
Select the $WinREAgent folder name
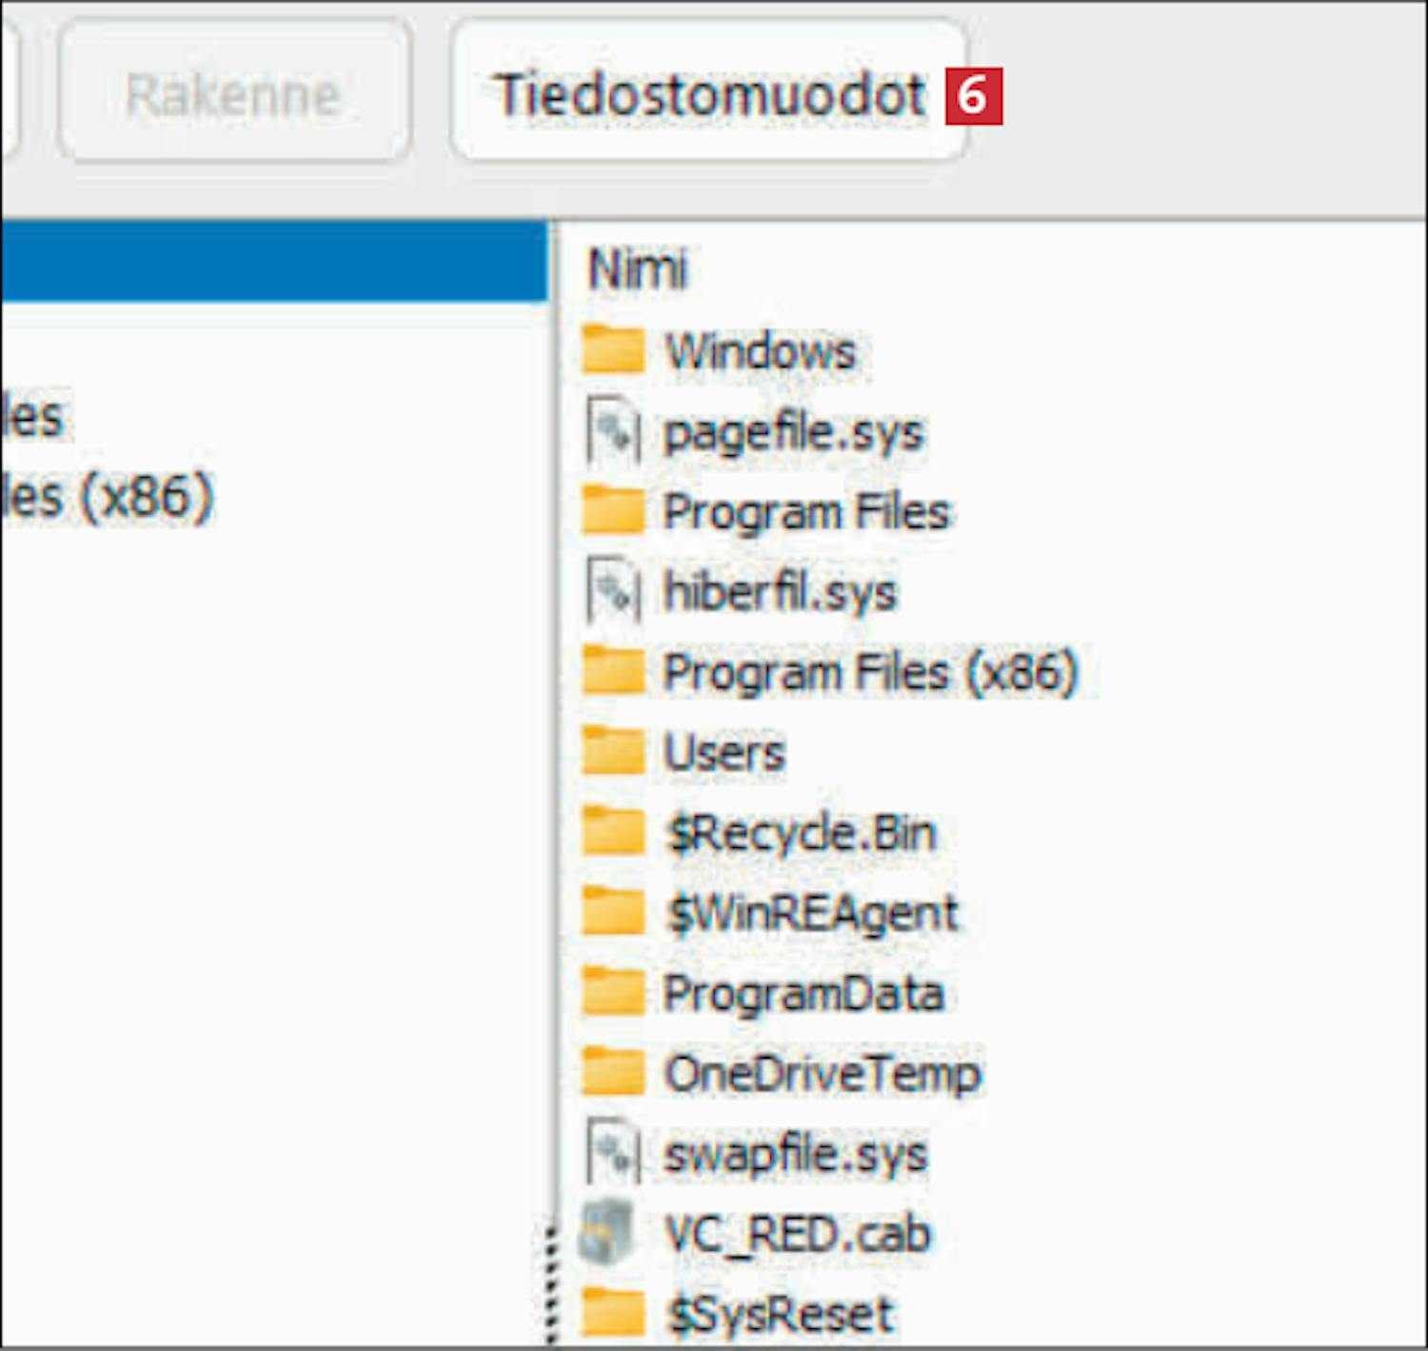tap(813, 914)
